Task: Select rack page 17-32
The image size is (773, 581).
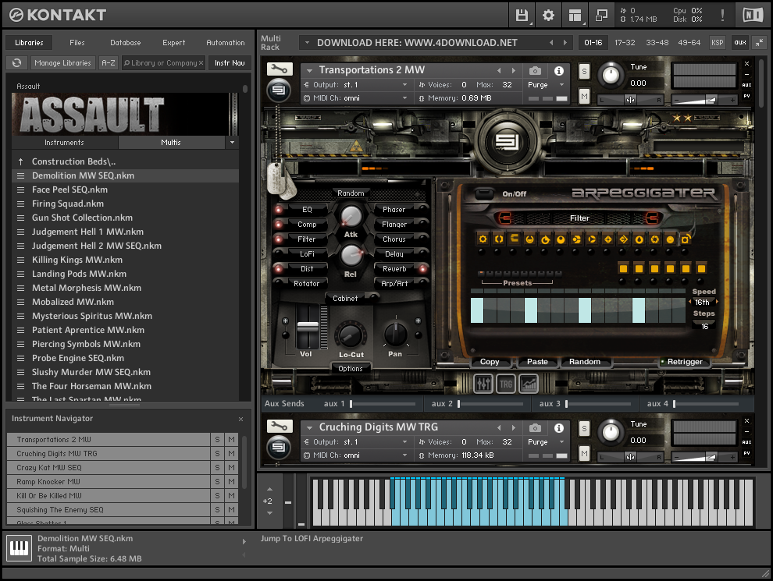Action: 625,43
